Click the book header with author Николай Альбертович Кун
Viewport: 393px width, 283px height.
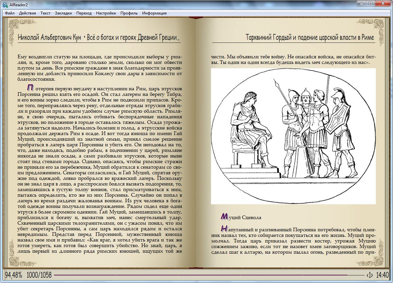pos(99,38)
